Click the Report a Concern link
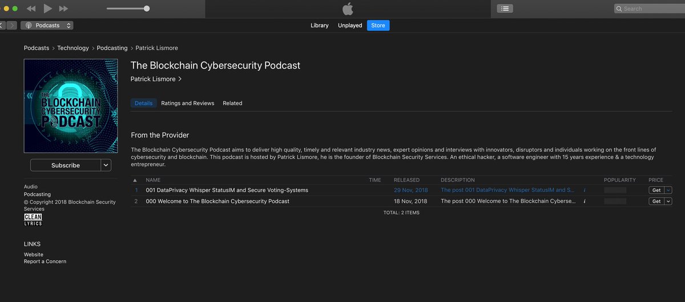The height and width of the screenshot is (302, 685). (x=45, y=261)
